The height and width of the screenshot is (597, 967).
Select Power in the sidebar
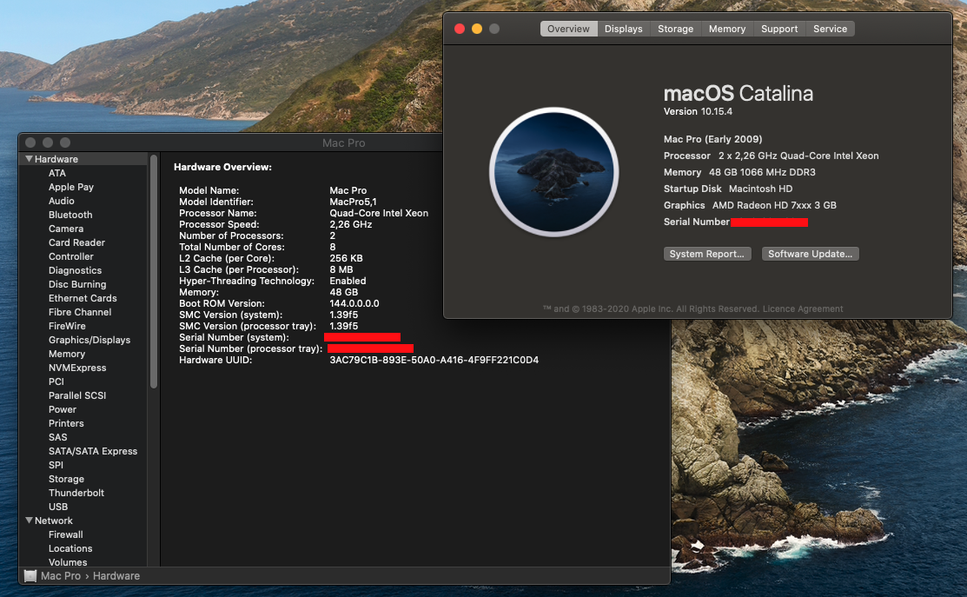click(x=63, y=409)
